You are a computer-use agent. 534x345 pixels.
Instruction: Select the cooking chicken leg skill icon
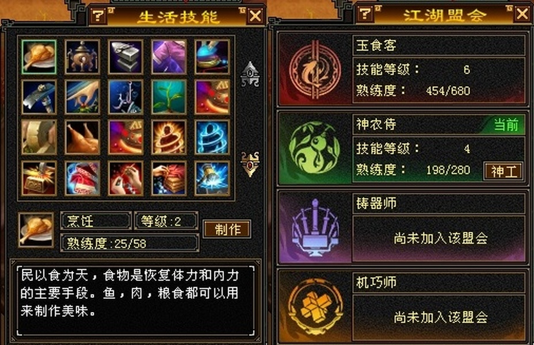(39, 57)
